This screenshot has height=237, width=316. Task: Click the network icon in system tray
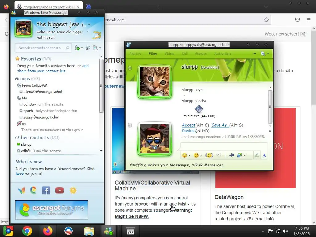(278, 231)
